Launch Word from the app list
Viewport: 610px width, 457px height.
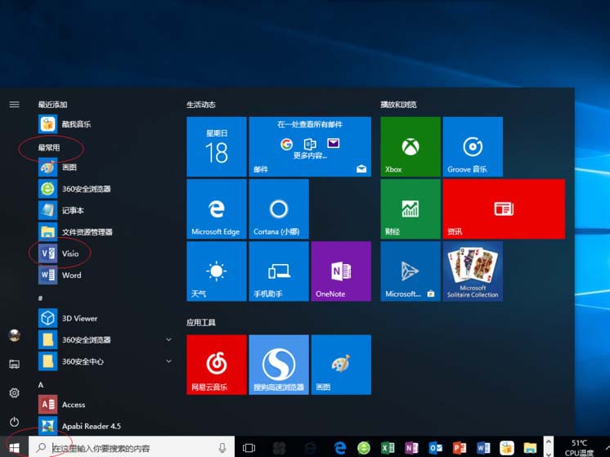(x=105, y=276)
